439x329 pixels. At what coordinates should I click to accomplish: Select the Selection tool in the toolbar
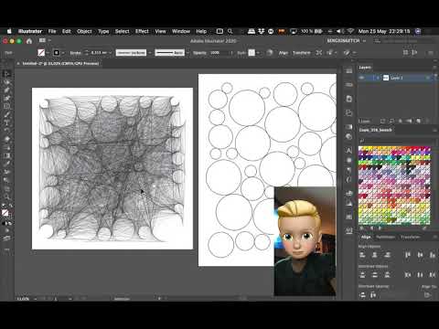6,73
